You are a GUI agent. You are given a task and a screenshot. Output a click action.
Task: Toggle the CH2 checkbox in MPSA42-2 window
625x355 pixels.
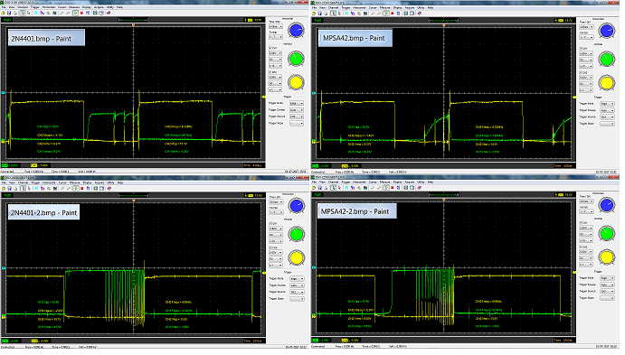[x=580, y=247]
